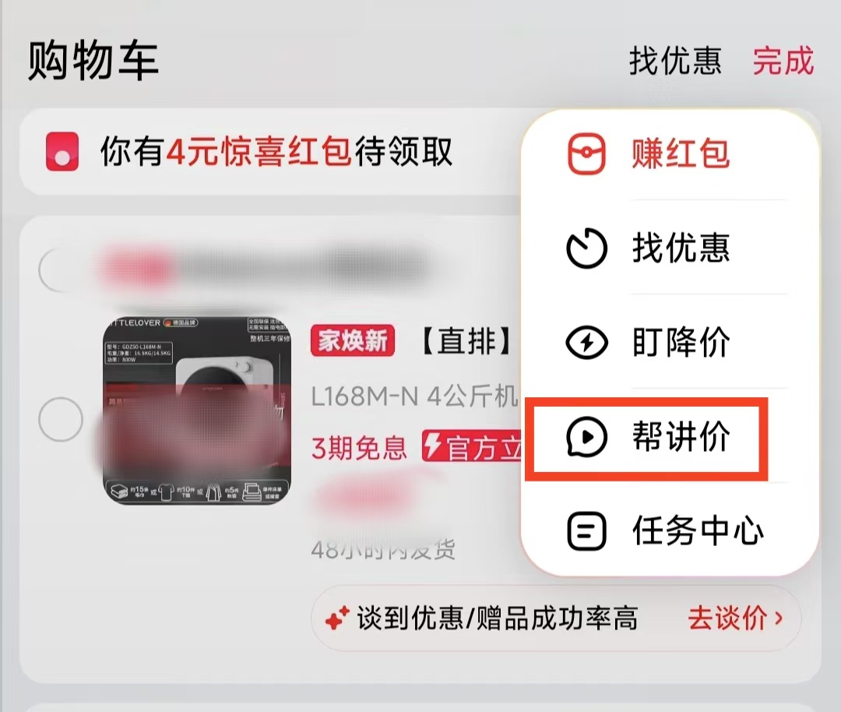Open the washing machine product thumbnail
This screenshot has width=841, height=712.
(x=197, y=411)
